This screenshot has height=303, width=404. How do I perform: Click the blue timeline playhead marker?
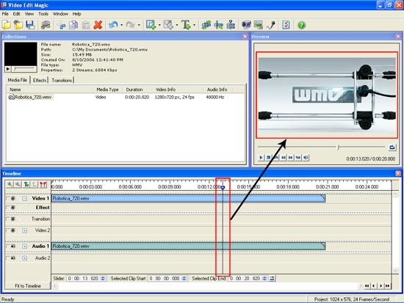pos(223,188)
